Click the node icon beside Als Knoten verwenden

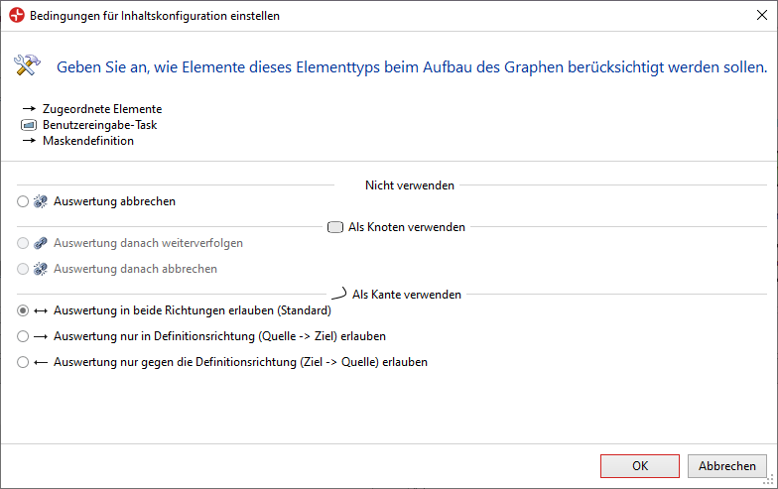pyautogui.click(x=335, y=227)
